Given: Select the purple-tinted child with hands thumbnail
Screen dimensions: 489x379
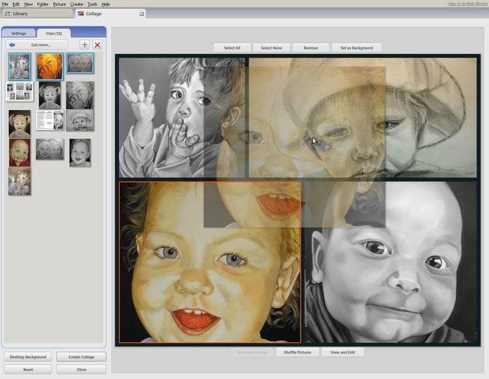Looking at the screenshot, I should [20, 181].
